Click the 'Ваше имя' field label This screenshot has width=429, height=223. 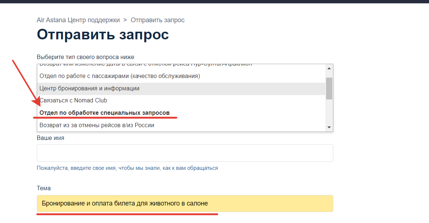coord(50,138)
